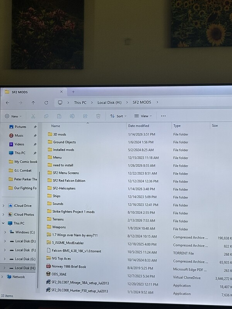Select the Installed mods folder
Image resolution: width=232 pixels, height=309 pixels.
coord(61,150)
